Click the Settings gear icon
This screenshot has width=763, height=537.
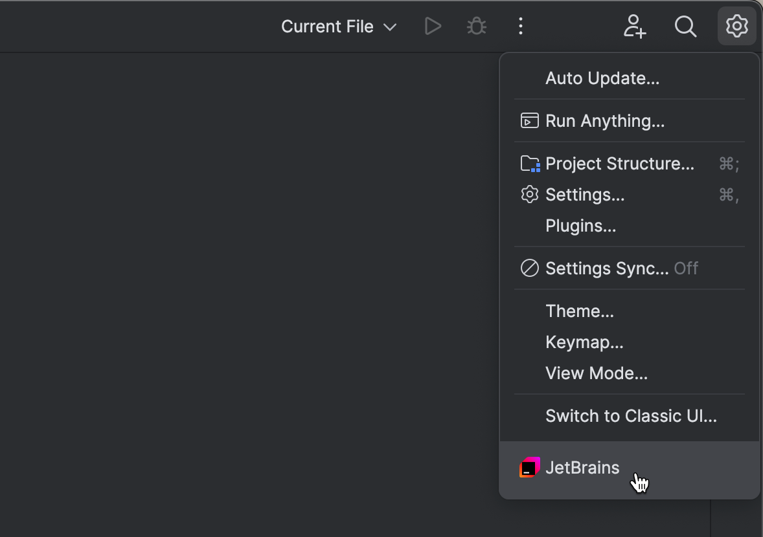tap(736, 26)
